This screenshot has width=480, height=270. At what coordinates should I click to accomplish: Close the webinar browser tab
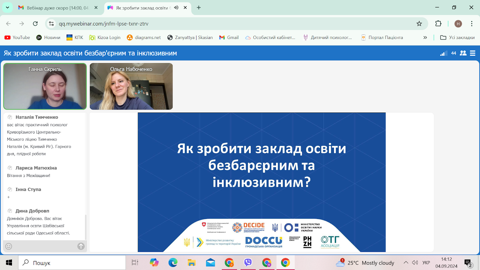click(x=185, y=8)
